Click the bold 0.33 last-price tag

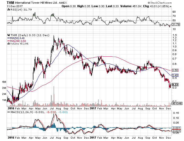tap(175, 85)
